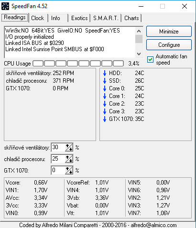Click the VIN3 voltage value 1,27V
Viewport: 196px width, 228px height.
click(x=163, y=206)
